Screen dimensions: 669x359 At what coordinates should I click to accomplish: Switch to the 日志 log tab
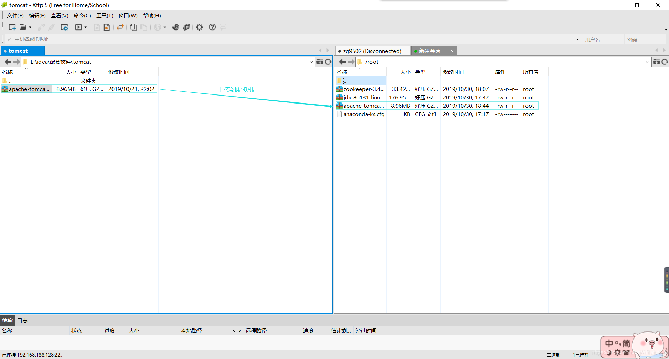(22, 320)
